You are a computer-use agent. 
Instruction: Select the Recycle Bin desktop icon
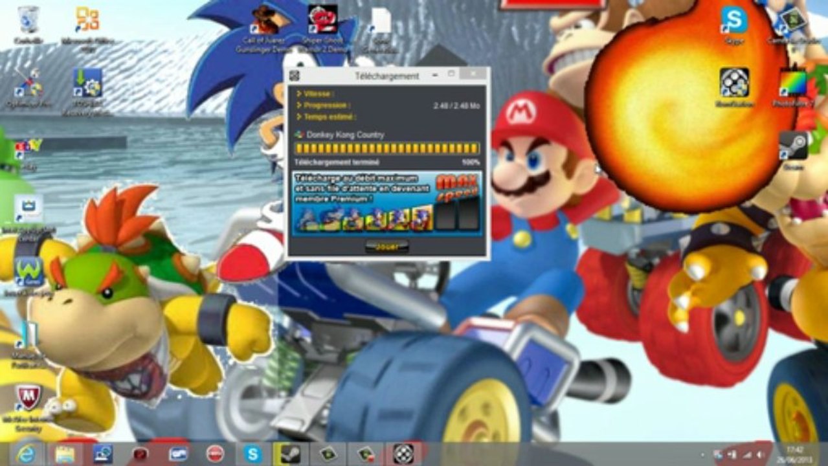click(x=29, y=25)
